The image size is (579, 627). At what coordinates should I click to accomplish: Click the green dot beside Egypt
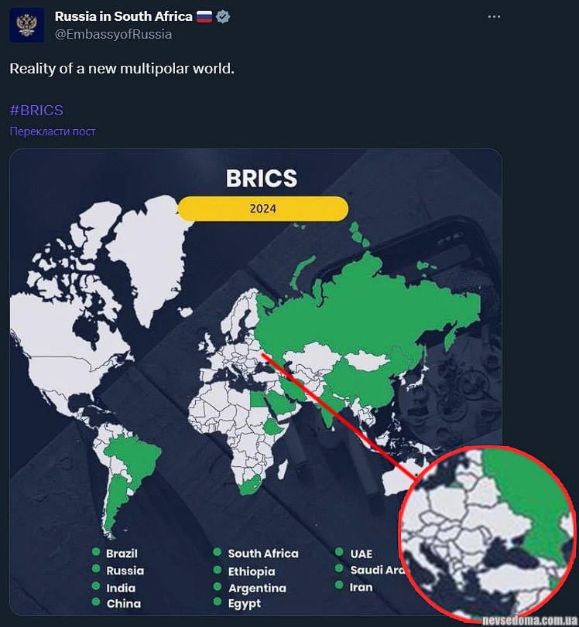pos(218,602)
